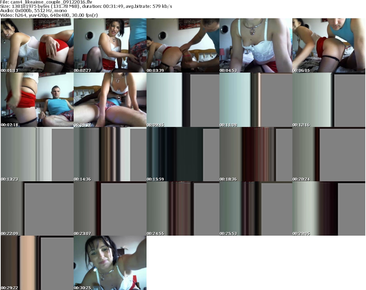
Task: Select the frame labeled 00:29:05
Action: coord(329,208)
